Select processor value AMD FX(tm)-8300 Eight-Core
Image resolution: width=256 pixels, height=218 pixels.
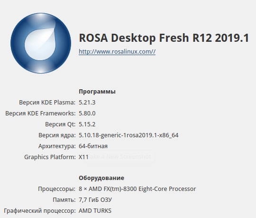click(137, 189)
